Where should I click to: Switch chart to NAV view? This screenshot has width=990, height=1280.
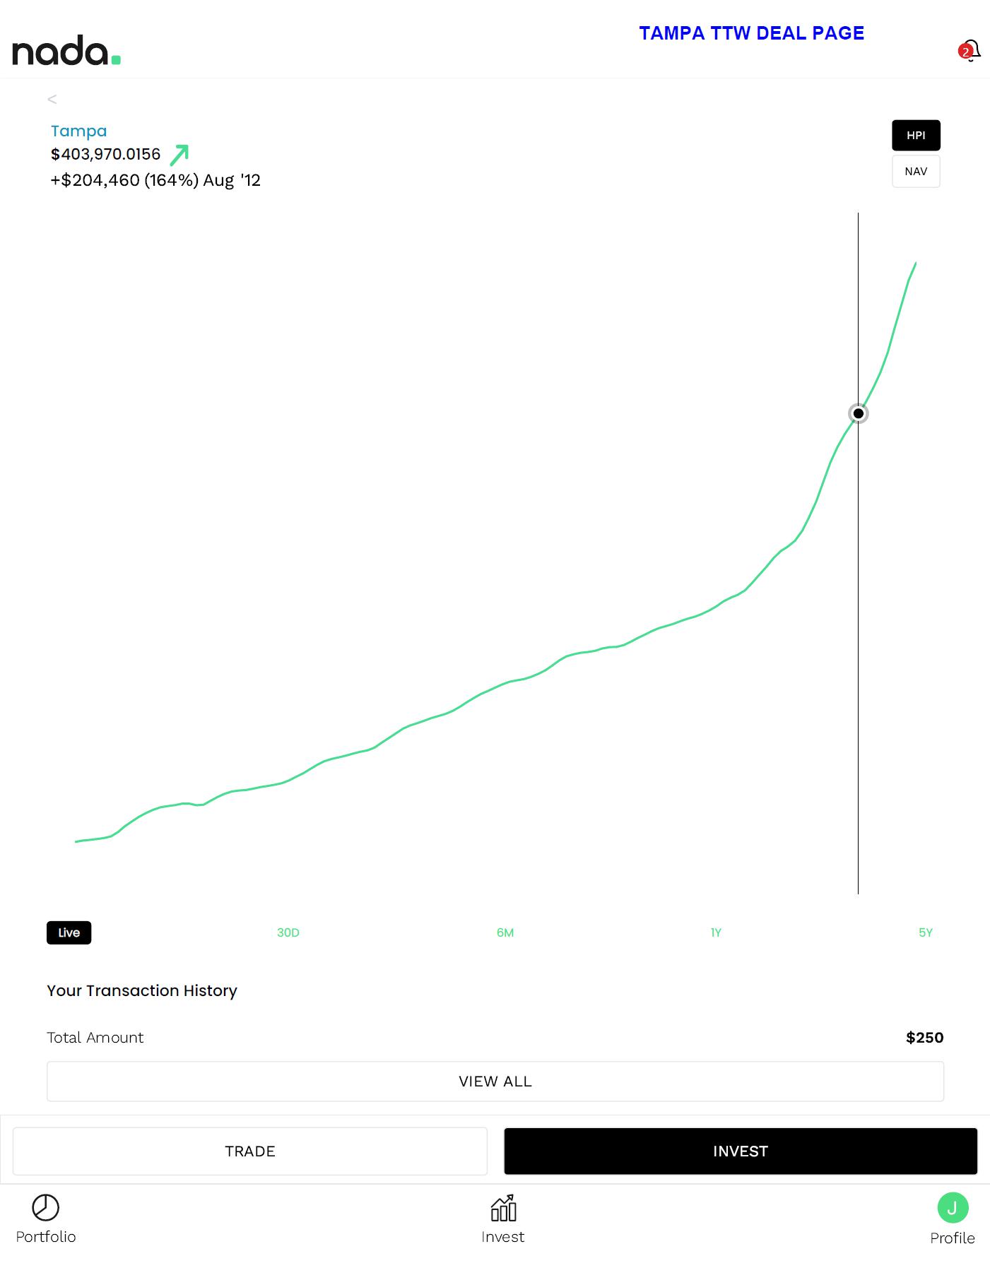[916, 172]
